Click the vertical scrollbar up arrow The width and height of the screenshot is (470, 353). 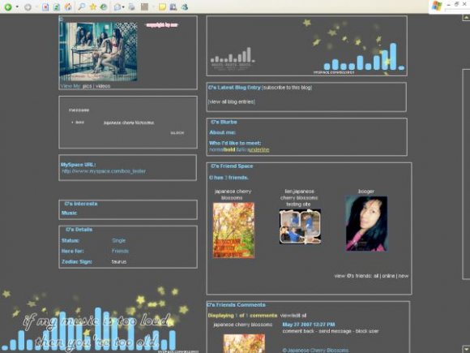coord(466,18)
